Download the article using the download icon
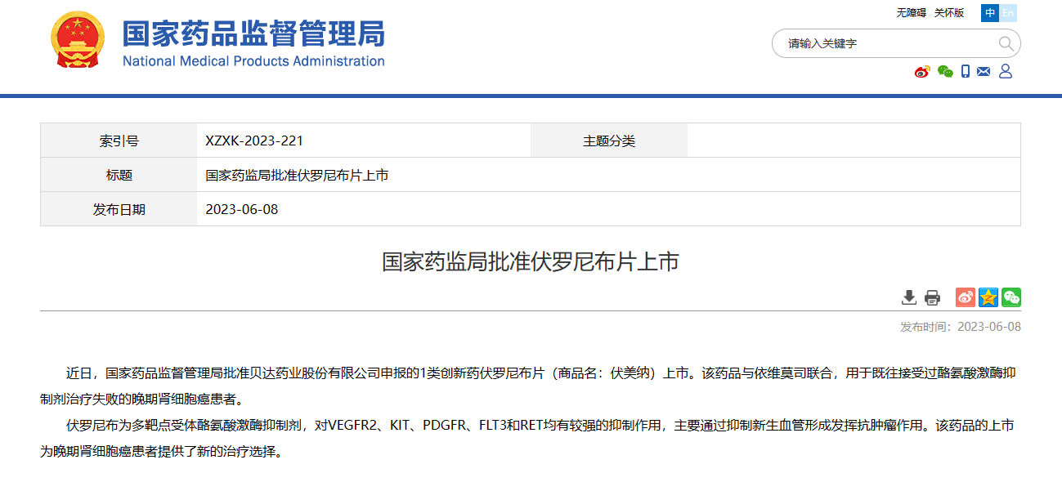This screenshot has width=1062, height=491. 909,297
